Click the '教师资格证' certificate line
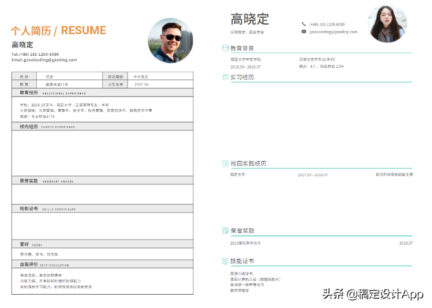432x308 pixels. 239,290
